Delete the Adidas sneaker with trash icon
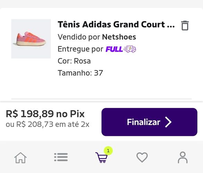Image resolution: width=203 pixels, height=173 pixels. [x=185, y=26]
